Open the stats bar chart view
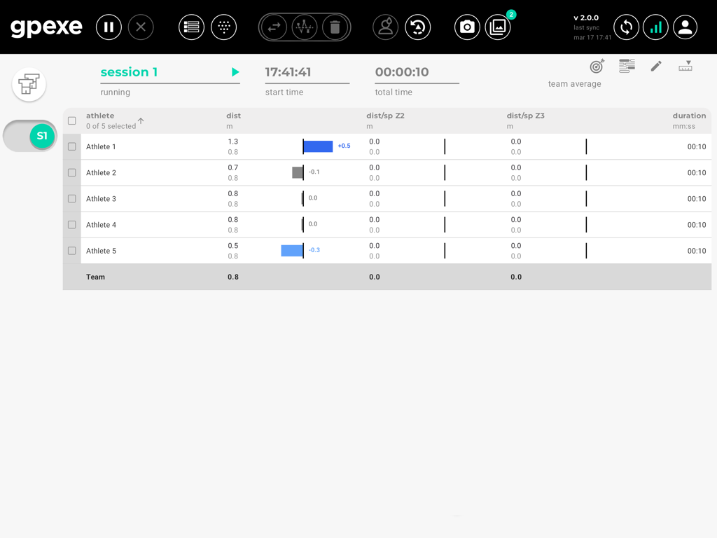 655,27
